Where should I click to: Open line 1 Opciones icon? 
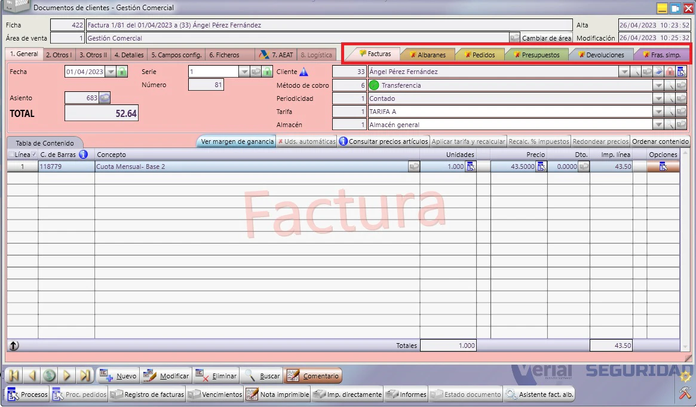coord(663,166)
